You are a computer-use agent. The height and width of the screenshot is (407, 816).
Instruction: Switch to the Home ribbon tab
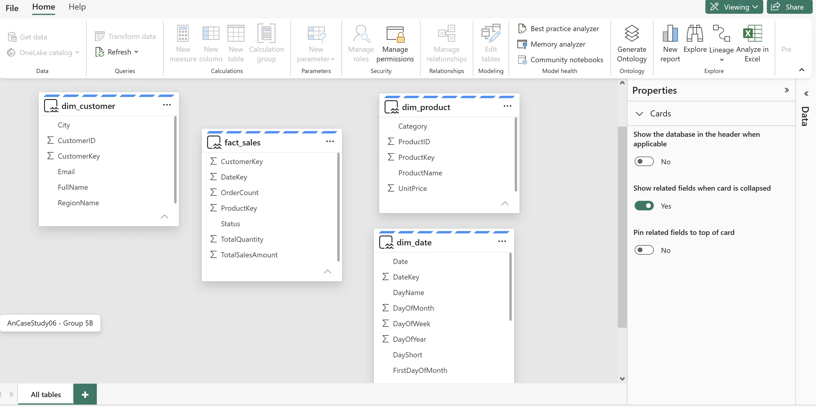(43, 7)
